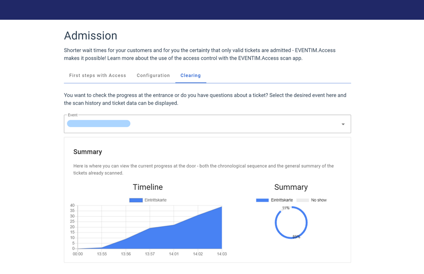This screenshot has width=424, height=274.
Task: Click the gray 11% donut chart segment
Action: [x=281, y=210]
